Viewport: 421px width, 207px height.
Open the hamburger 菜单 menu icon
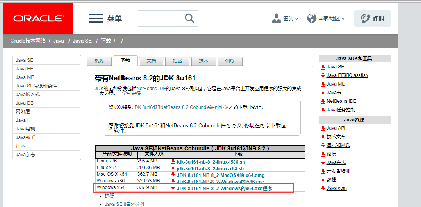click(96, 18)
